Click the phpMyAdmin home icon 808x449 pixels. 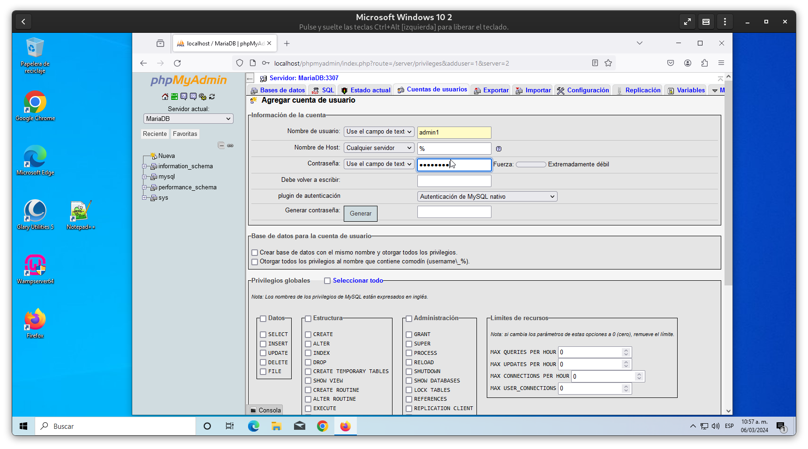(165, 97)
